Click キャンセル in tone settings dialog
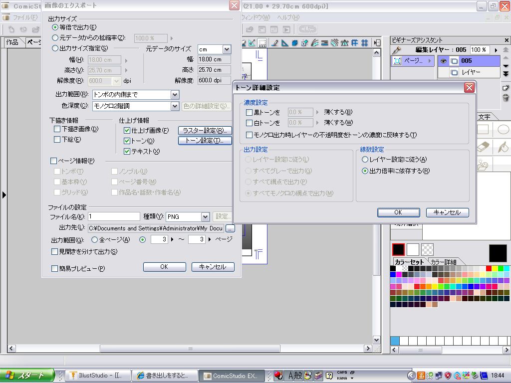The image size is (511, 383). tap(447, 212)
